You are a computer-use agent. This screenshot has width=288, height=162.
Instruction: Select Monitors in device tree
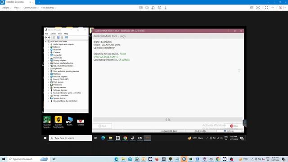(x=57, y=74)
